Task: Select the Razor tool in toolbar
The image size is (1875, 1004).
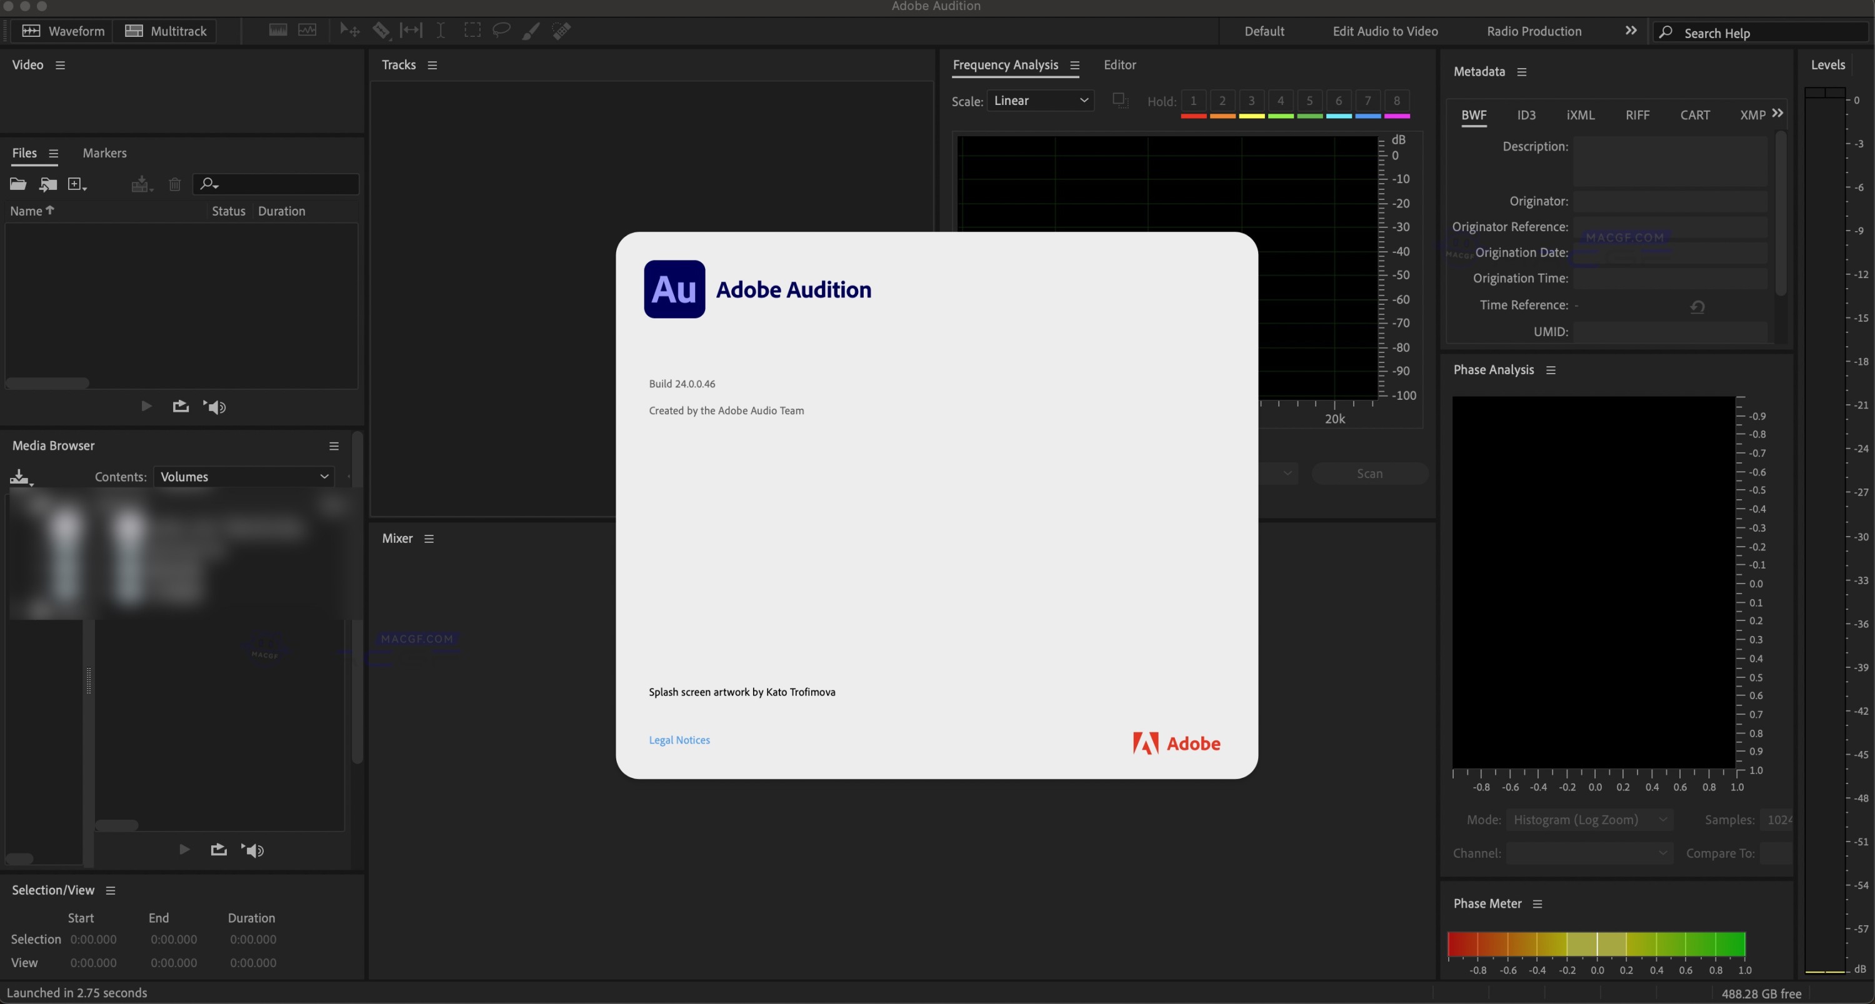Action: pyautogui.click(x=381, y=31)
